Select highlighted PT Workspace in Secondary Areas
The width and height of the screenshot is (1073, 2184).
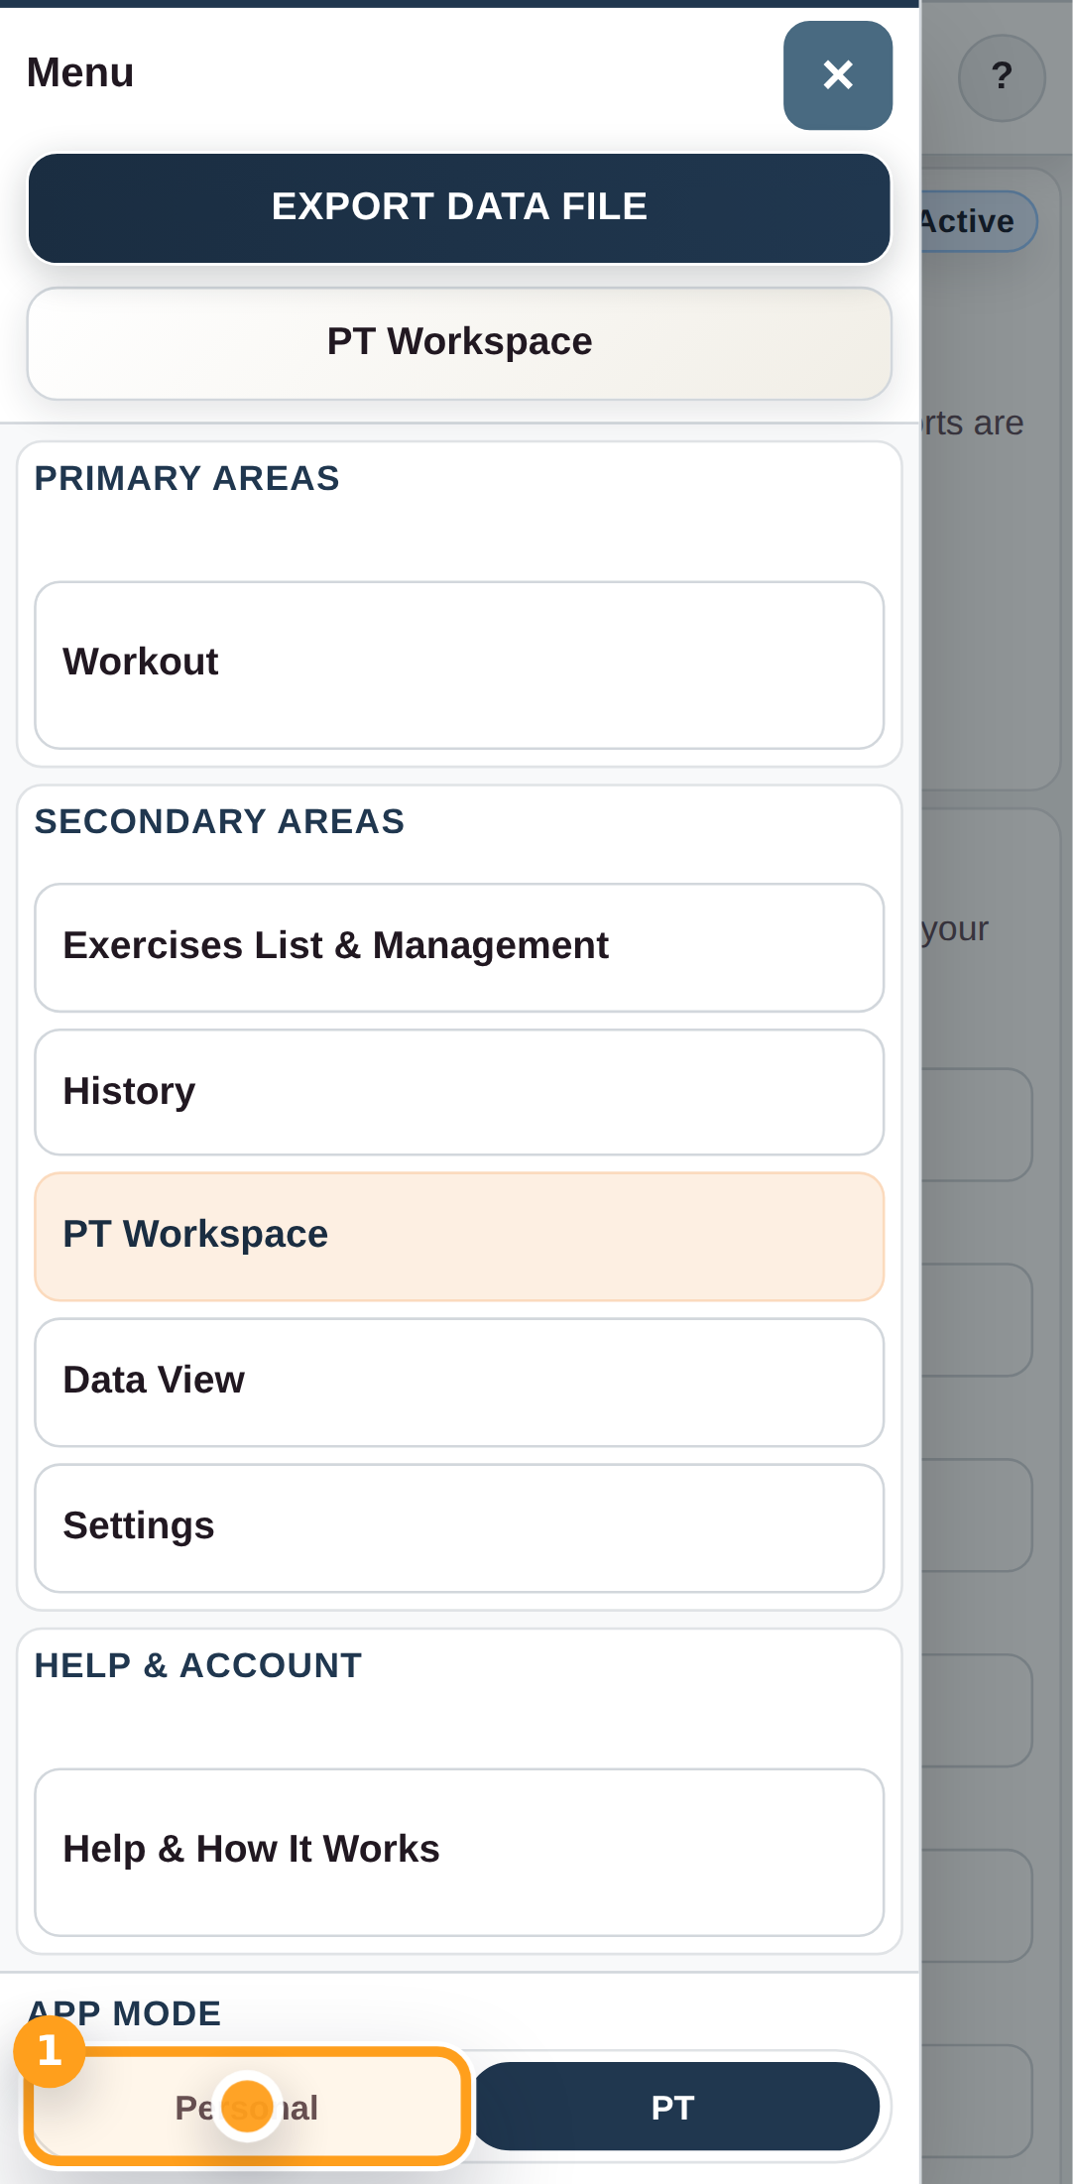[x=459, y=1235]
